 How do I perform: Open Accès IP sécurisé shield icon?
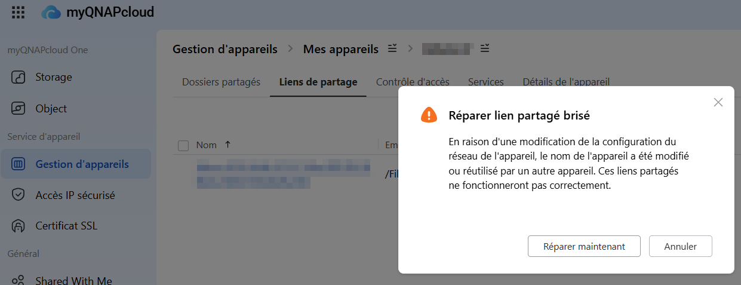19,195
